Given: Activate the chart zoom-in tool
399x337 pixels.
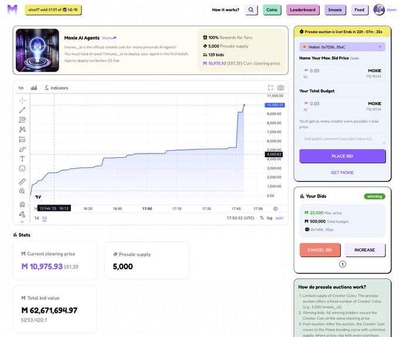Looking at the screenshot, I should [22, 191].
